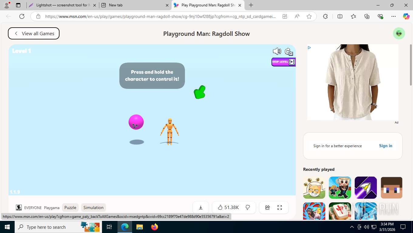Open the browser profile icon
Viewport: 413px width, 233px height.
click(6, 5)
